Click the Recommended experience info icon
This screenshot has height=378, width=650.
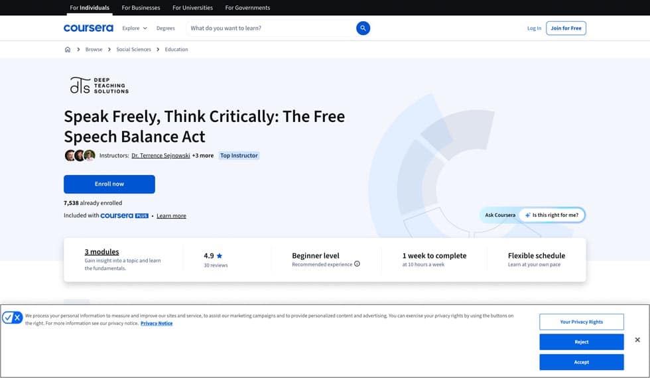click(357, 264)
